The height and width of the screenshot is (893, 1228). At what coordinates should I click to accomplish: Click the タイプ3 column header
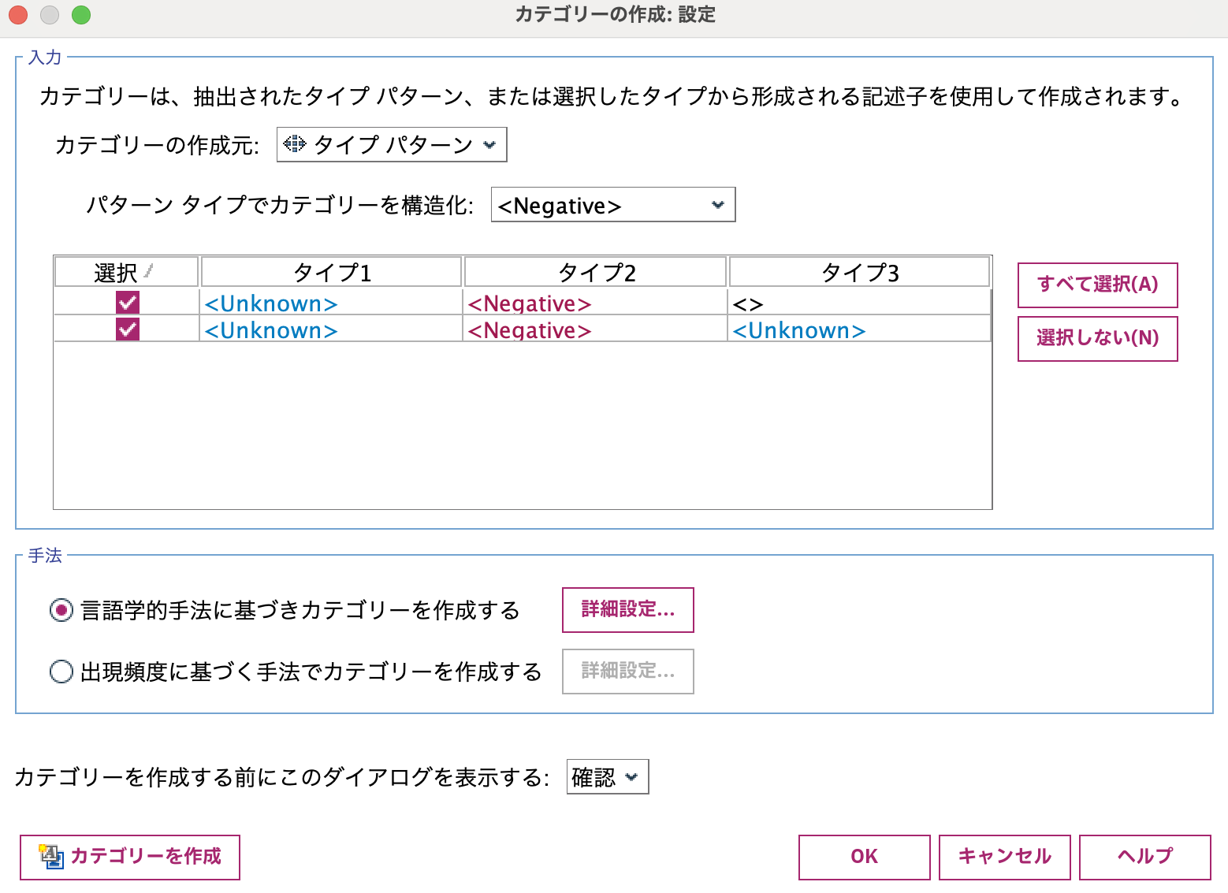859,270
